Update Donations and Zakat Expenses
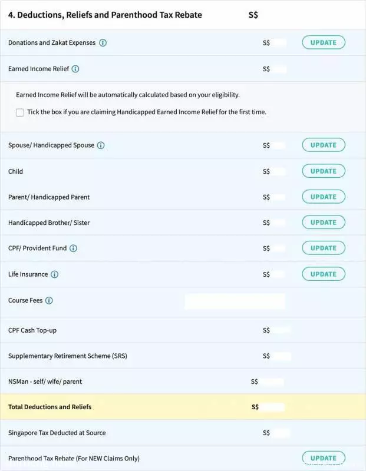This screenshot has height=471, width=366. pyautogui.click(x=324, y=42)
